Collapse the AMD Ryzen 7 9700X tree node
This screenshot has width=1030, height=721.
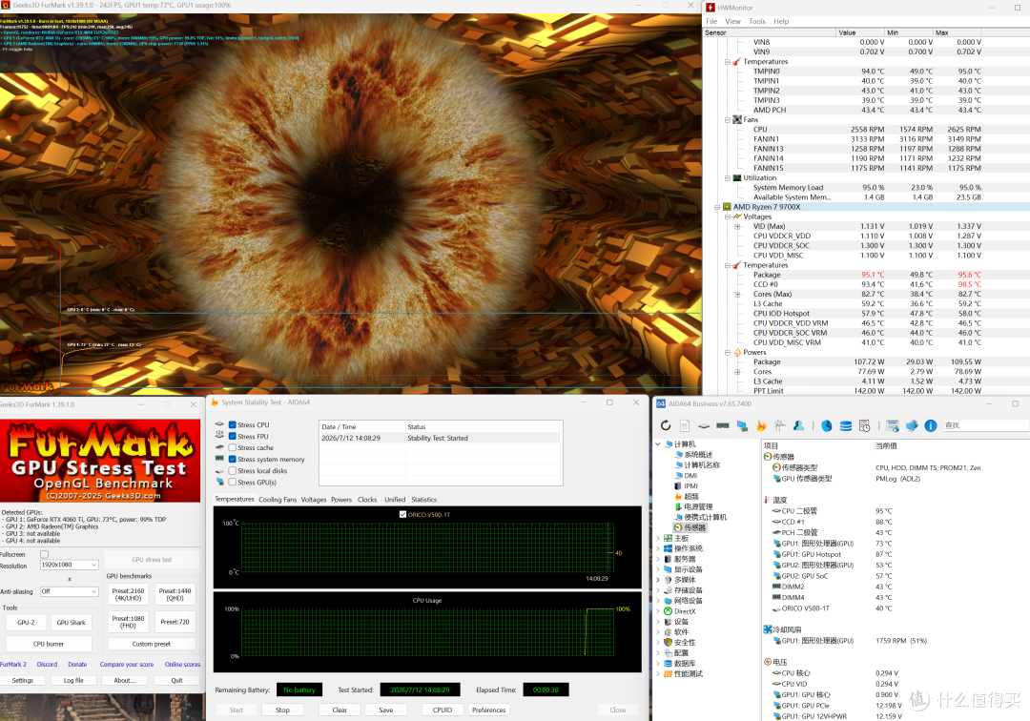pyautogui.click(x=717, y=207)
